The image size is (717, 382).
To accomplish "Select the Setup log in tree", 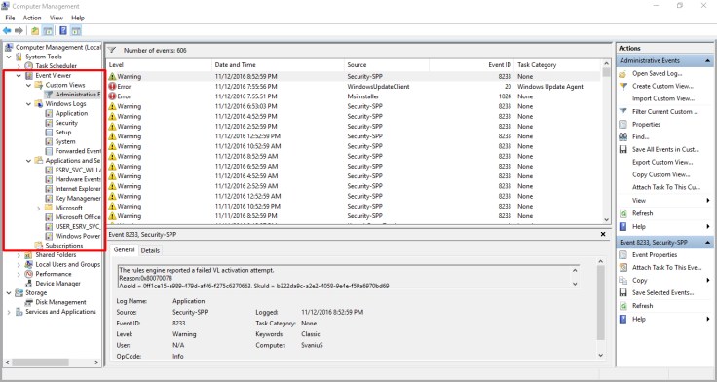I will tap(63, 133).
